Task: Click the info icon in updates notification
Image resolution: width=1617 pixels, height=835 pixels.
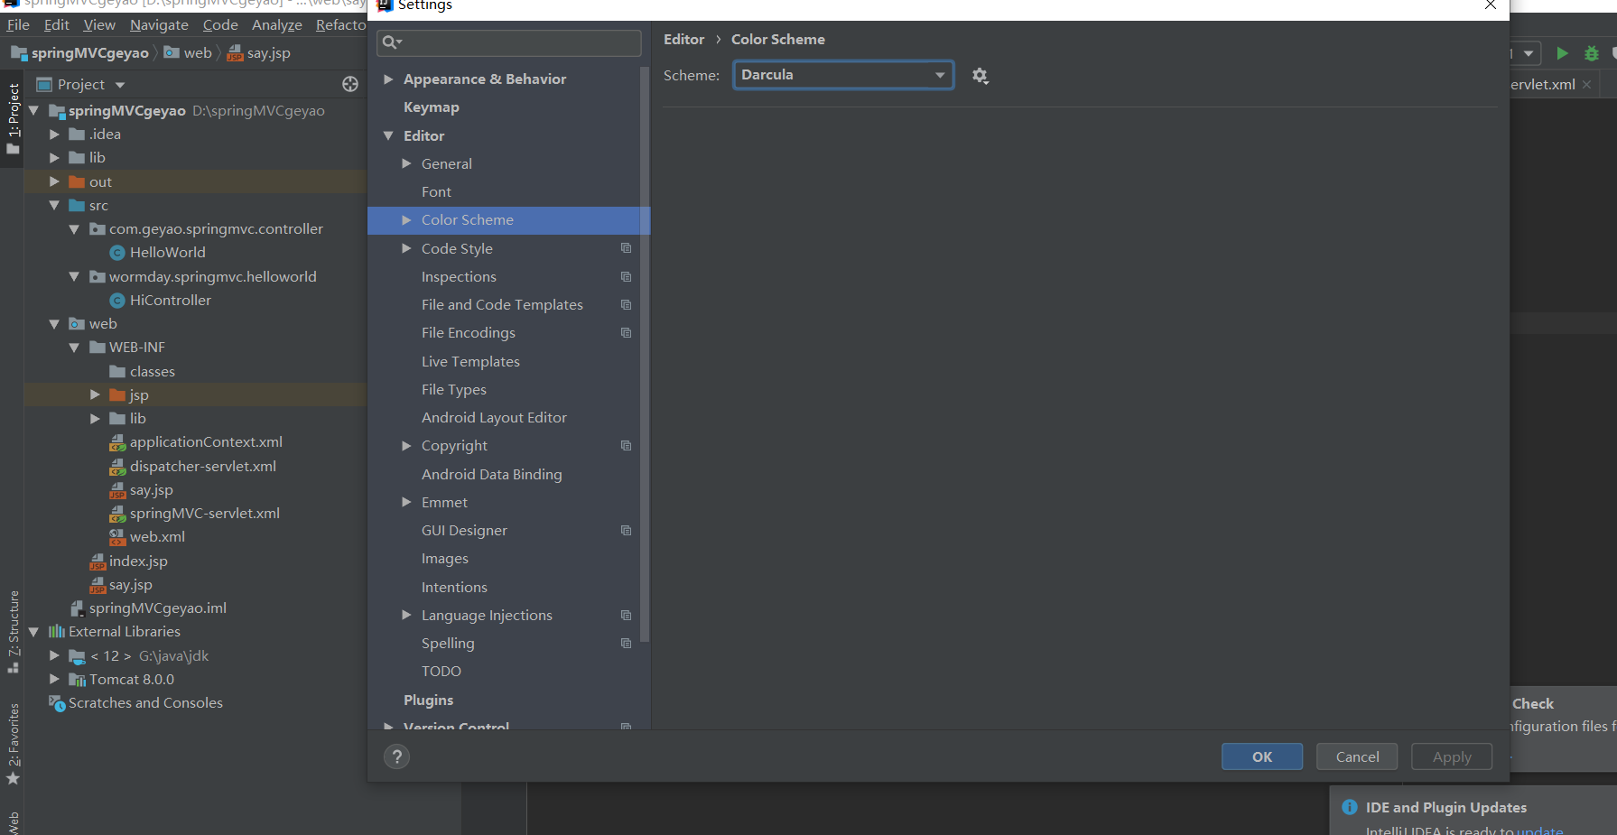Action: click(x=1350, y=807)
